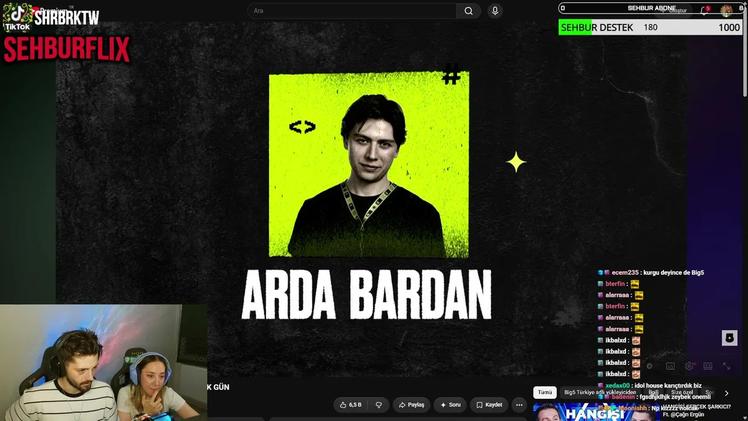Viewport: 748px width, 421px height.
Task: Select the Tümü filter chip
Action: click(545, 392)
